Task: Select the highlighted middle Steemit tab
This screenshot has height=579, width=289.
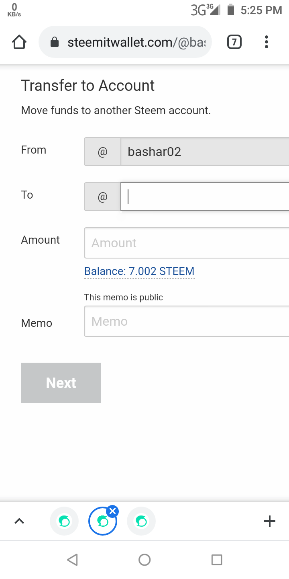Action: [x=102, y=522]
